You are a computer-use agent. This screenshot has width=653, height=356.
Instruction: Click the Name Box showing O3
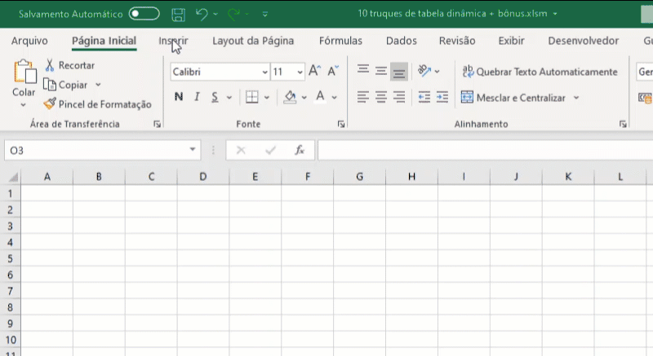pos(103,151)
